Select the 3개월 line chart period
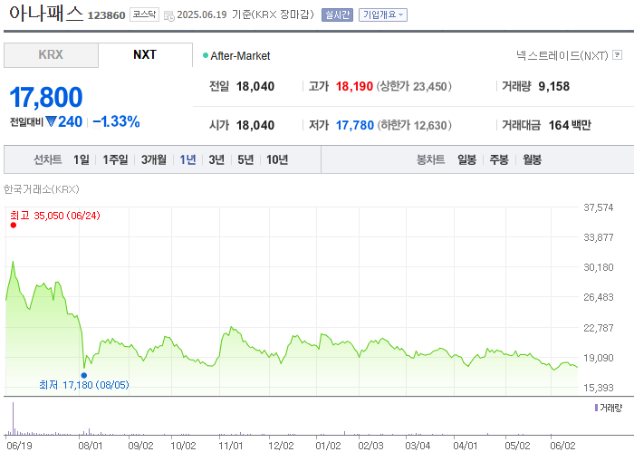634x452 pixels. pos(154,159)
